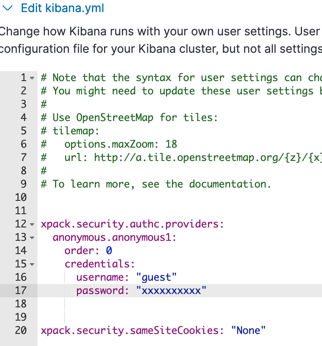
Task: Click the options.maxZoom: 18 comment
Action: pyautogui.click(x=109, y=144)
